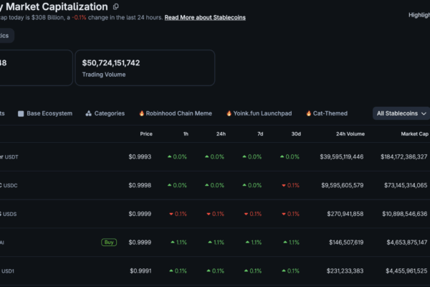
Task: Open the USDT row in table
Action: coord(215,157)
